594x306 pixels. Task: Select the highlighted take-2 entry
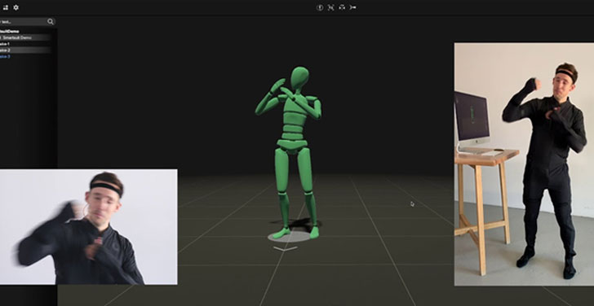coord(25,50)
